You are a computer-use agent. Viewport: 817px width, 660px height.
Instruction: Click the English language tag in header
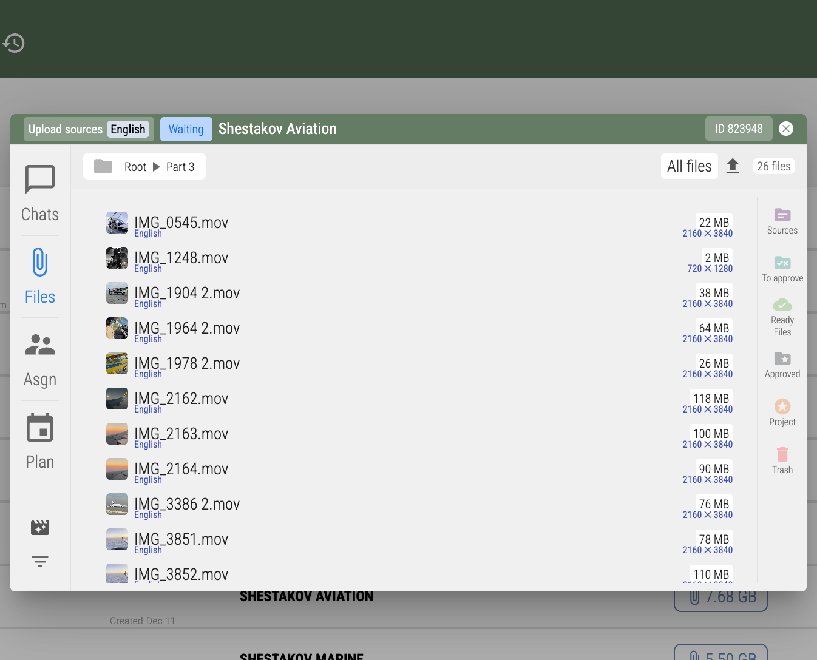pyautogui.click(x=127, y=129)
